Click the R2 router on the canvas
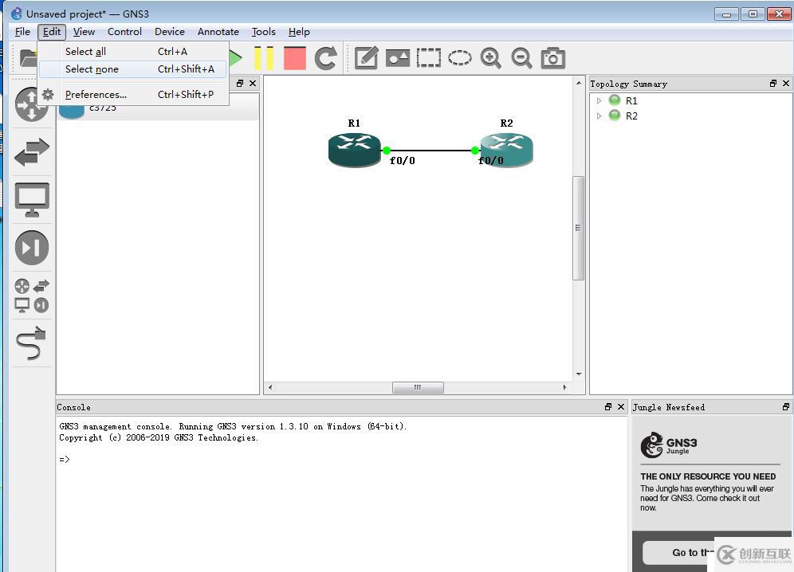794x572 pixels. point(506,148)
